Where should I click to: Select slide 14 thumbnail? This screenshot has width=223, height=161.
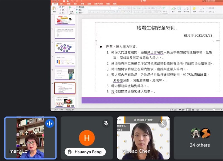[65, 61]
